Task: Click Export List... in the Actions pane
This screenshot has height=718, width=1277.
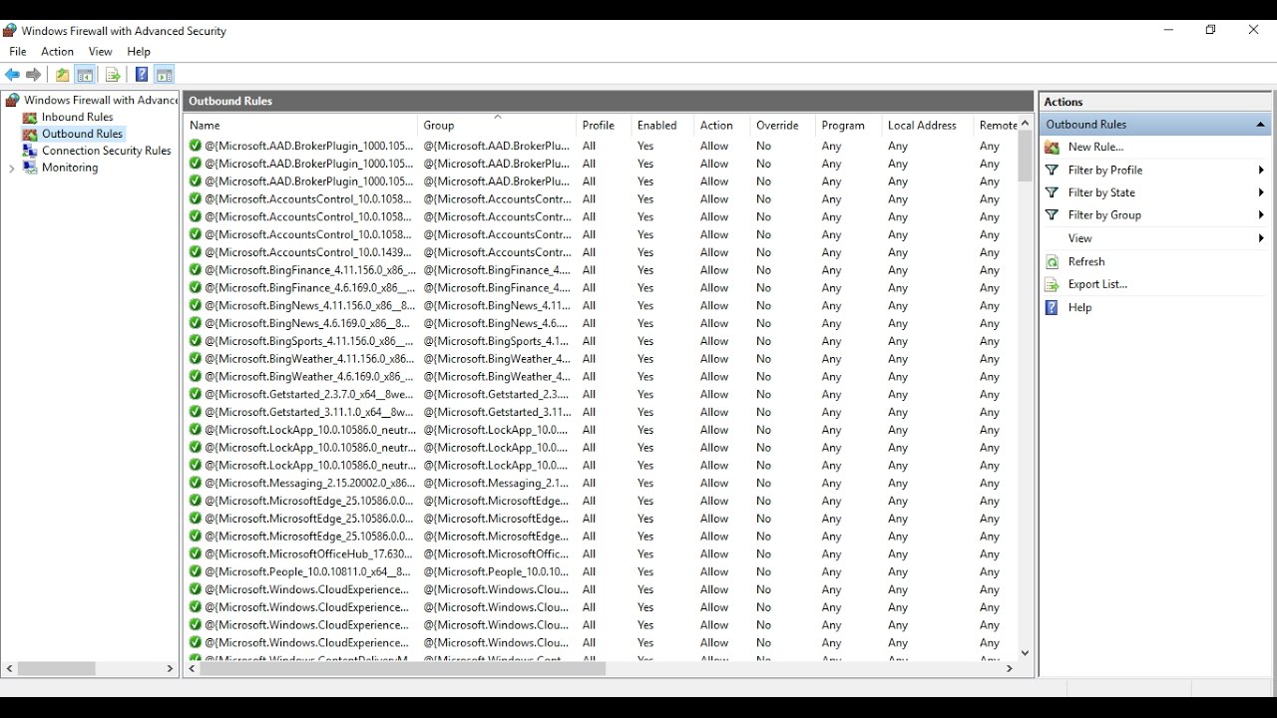Action: 1097,284
